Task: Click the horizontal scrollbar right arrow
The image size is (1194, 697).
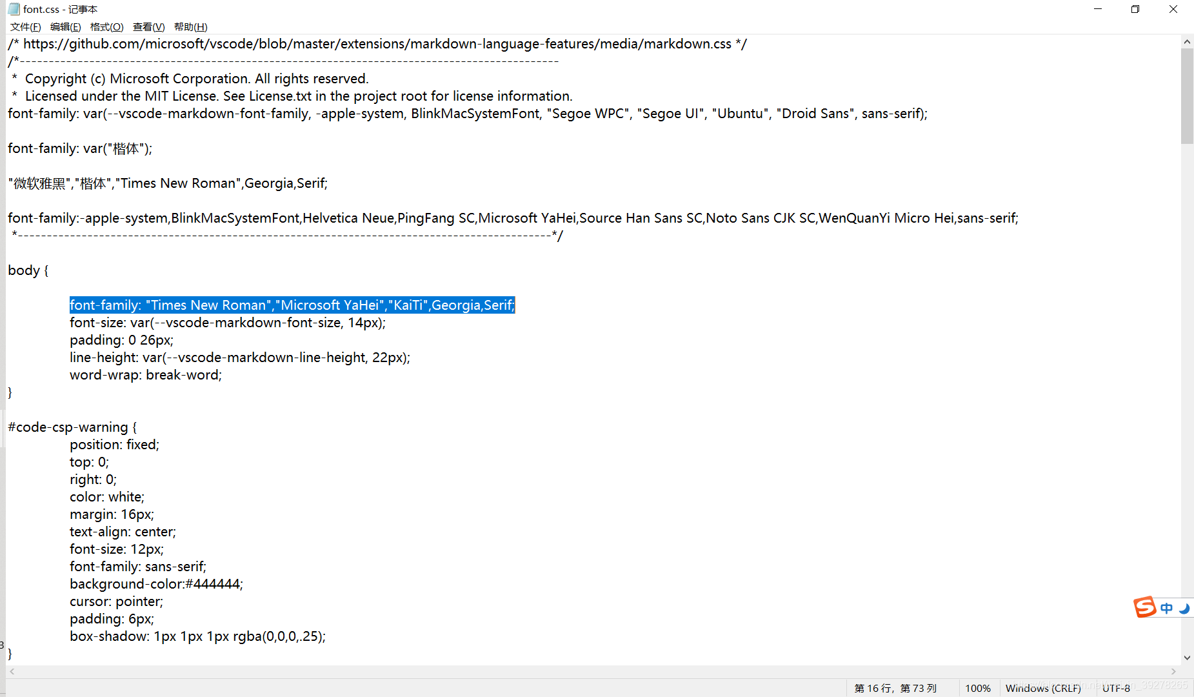Action: click(x=1173, y=671)
